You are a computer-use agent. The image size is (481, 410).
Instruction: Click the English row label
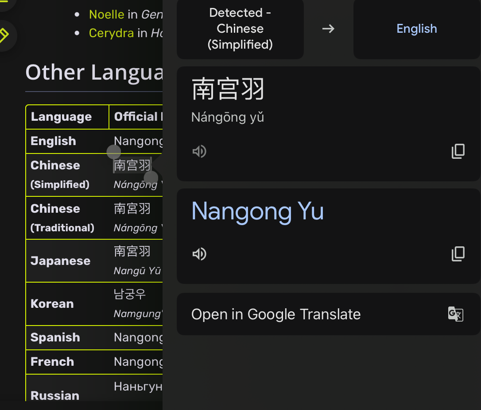click(x=54, y=141)
